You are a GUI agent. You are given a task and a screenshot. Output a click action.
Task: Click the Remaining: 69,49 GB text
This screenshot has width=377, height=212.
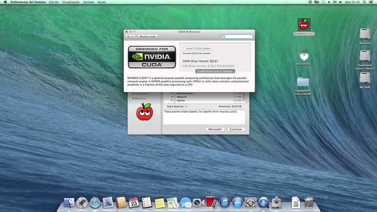[230, 106]
